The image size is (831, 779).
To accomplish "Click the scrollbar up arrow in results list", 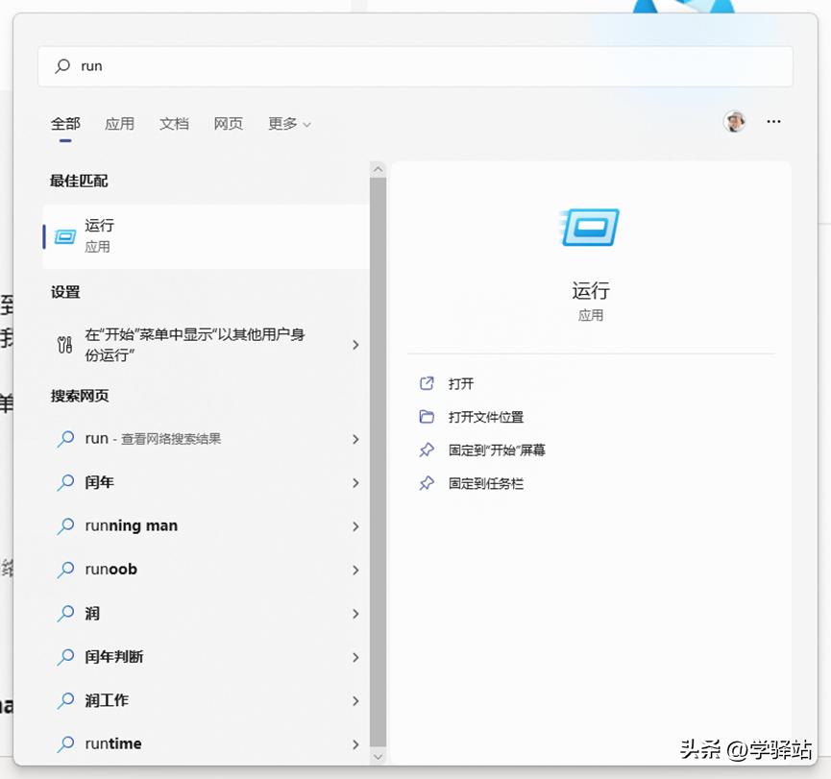I will 378,168.
